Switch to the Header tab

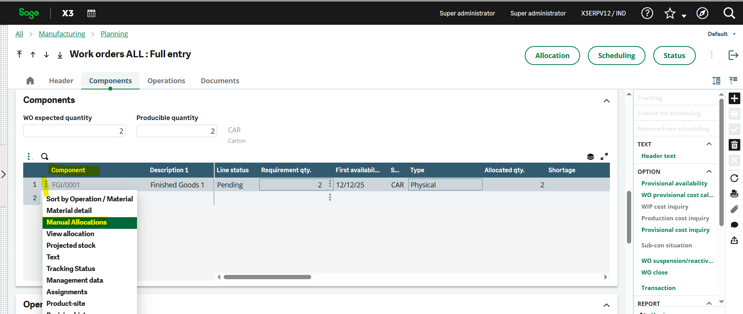[x=61, y=81]
